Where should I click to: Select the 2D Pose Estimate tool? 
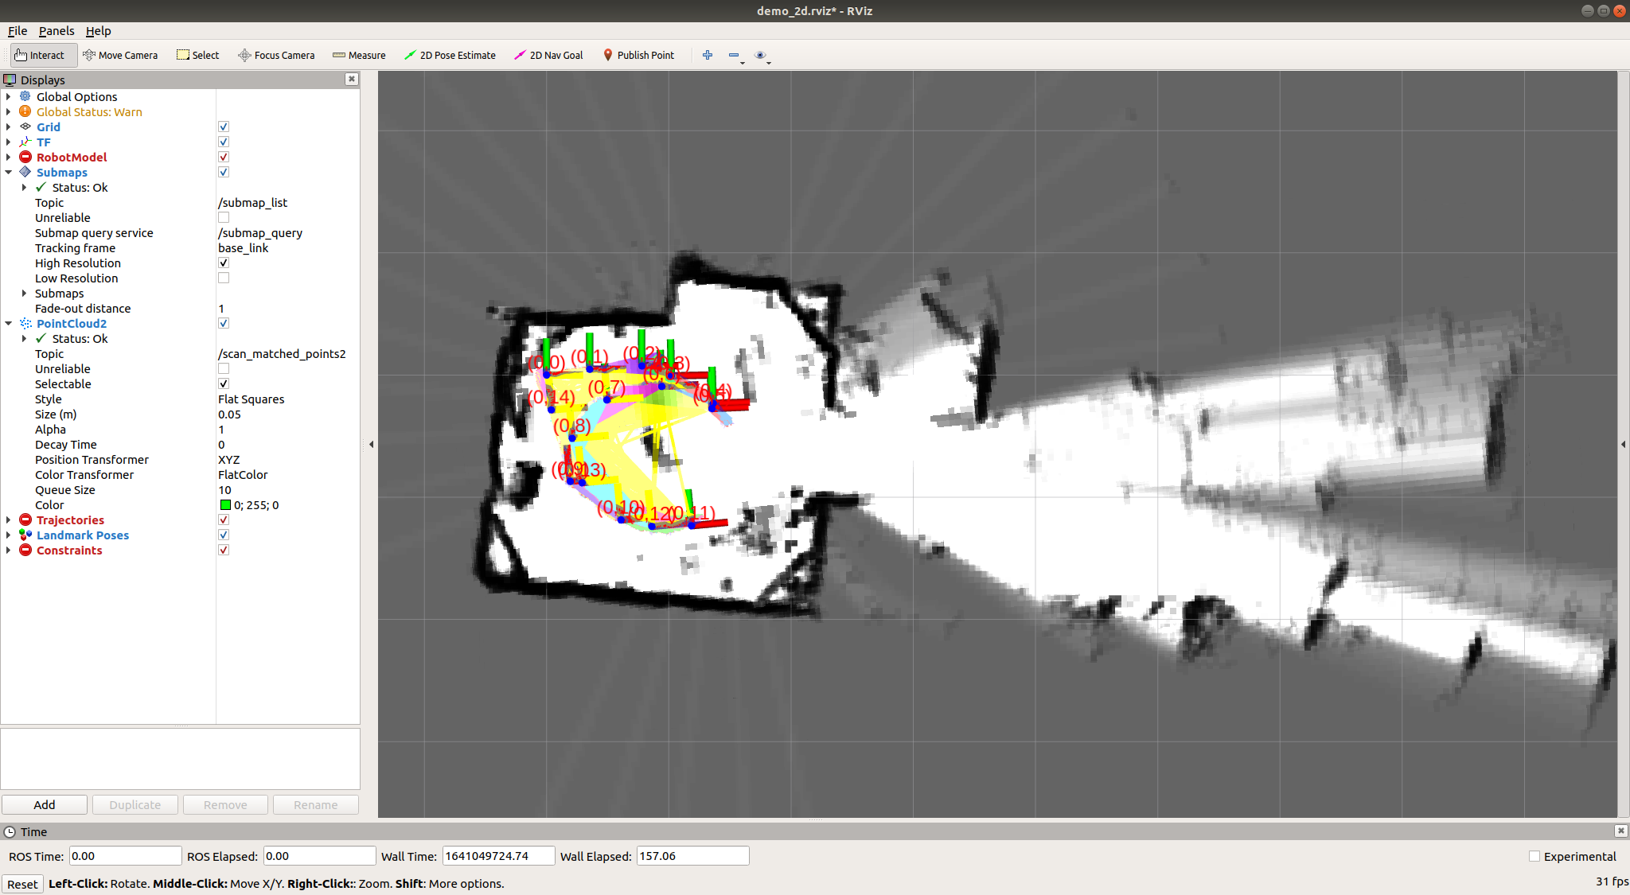450,55
